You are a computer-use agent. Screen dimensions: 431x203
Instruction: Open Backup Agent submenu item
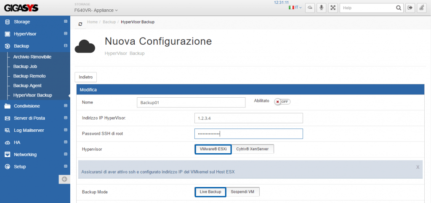[x=27, y=86]
